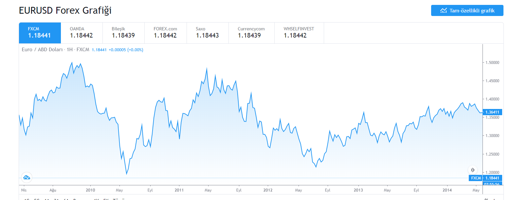Click the 1.45000 price axis label
Image resolution: width=511 pixels, height=200 pixels.
click(x=492, y=81)
